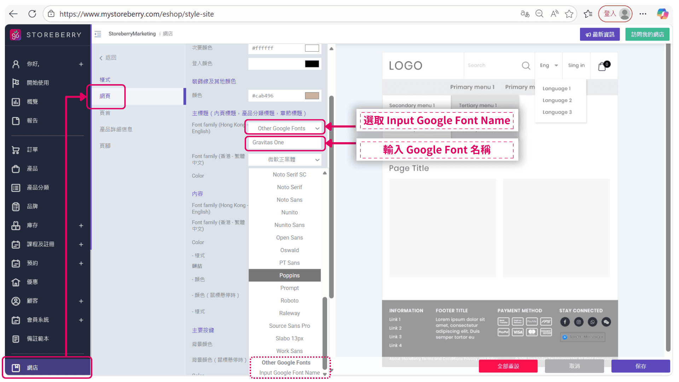Open the Eng language dropdown in preview
The width and height of the screenshot is (679, 382).
(x=549, y=65)
